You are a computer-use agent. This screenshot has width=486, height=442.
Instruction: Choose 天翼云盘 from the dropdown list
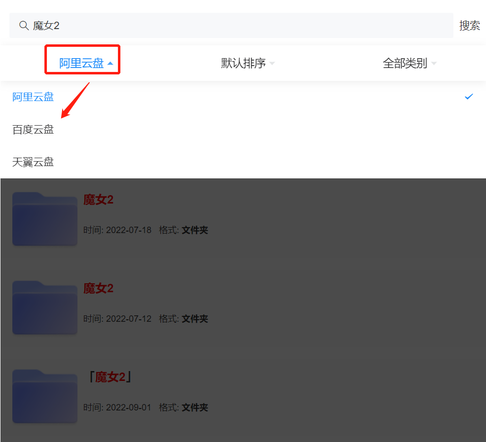click(x=243, y=162)
